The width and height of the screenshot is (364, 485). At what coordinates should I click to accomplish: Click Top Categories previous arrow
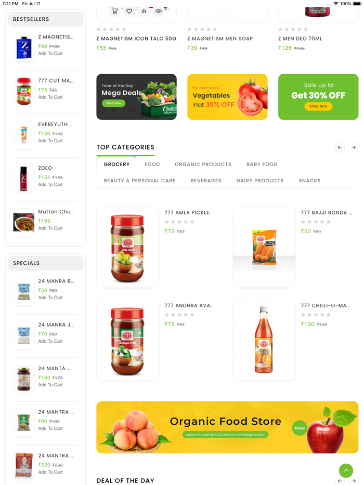click(x=340, y=147)
